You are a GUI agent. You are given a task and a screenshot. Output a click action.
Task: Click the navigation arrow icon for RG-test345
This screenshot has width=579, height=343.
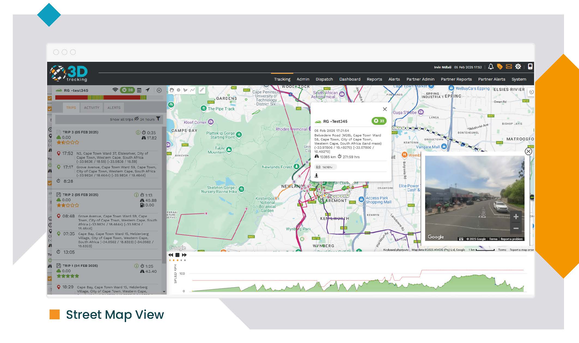(148, 90)
